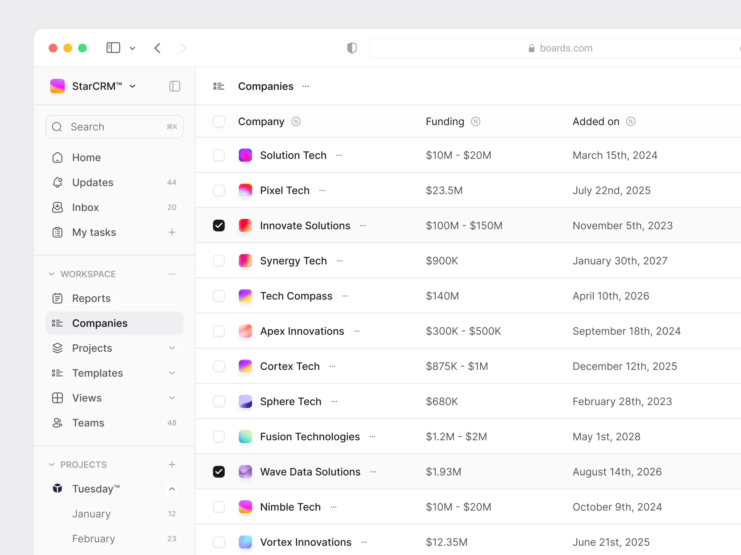The height and width of the screenshot is (555, 741).
Task: Sort by the Added on column icon
Action: 631,121
